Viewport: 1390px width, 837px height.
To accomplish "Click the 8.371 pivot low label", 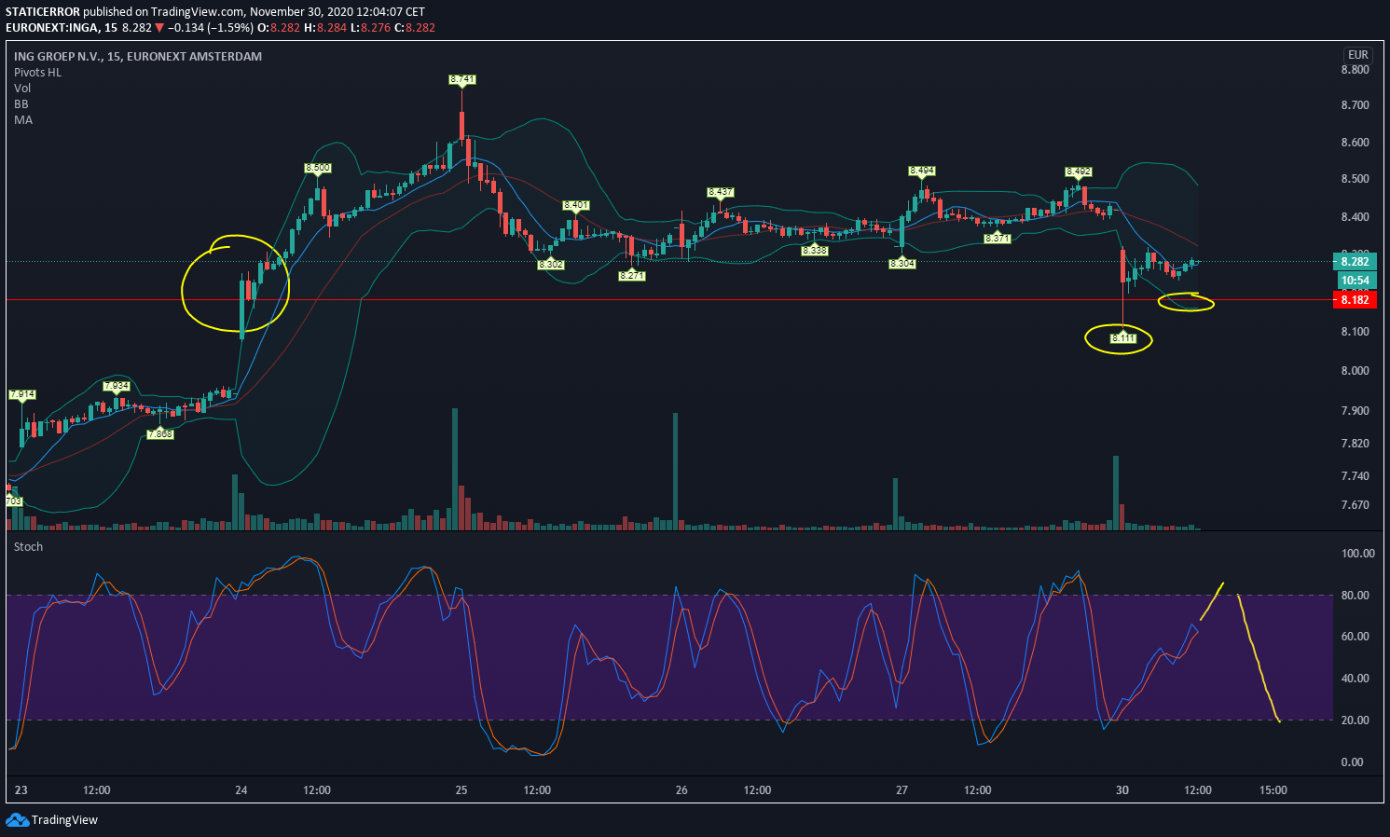I will coord(998,239).
